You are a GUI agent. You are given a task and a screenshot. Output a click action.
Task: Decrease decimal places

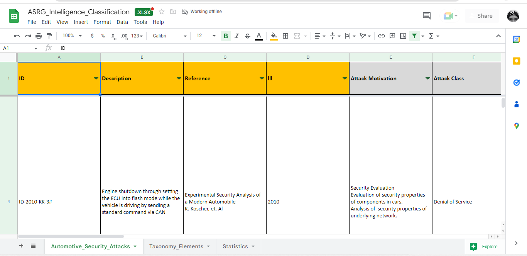(x=113, y=36)
